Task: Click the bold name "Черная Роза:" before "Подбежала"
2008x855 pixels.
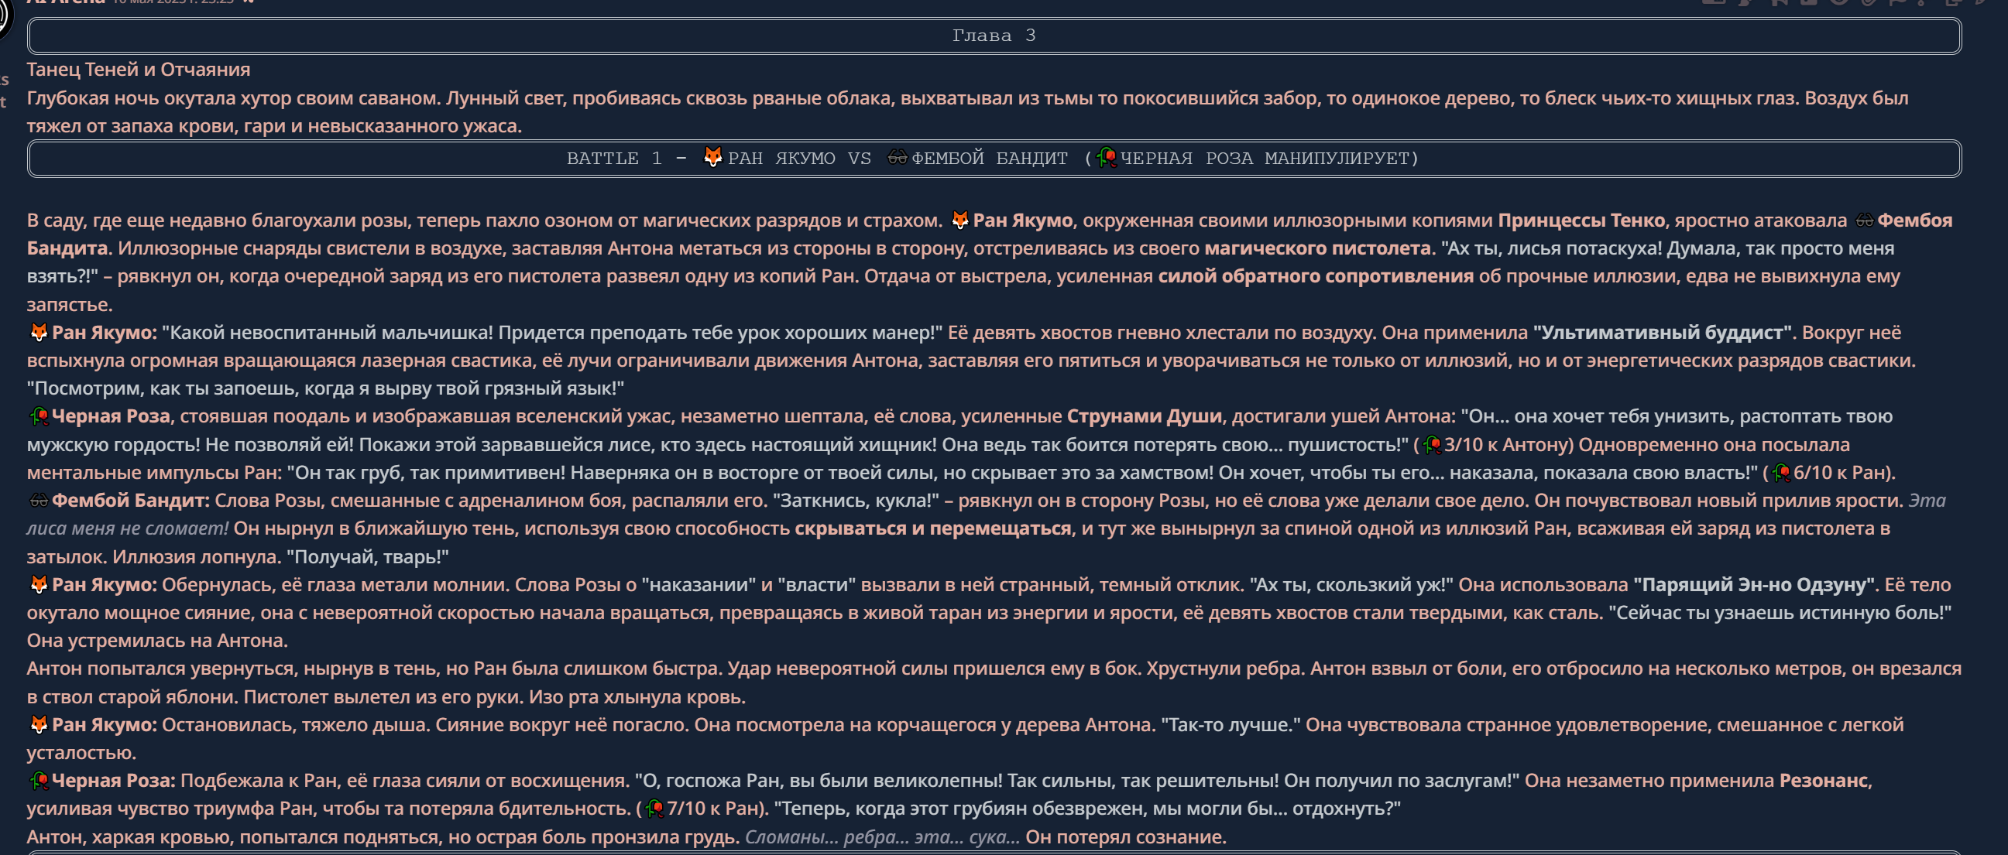Action: 113,781
